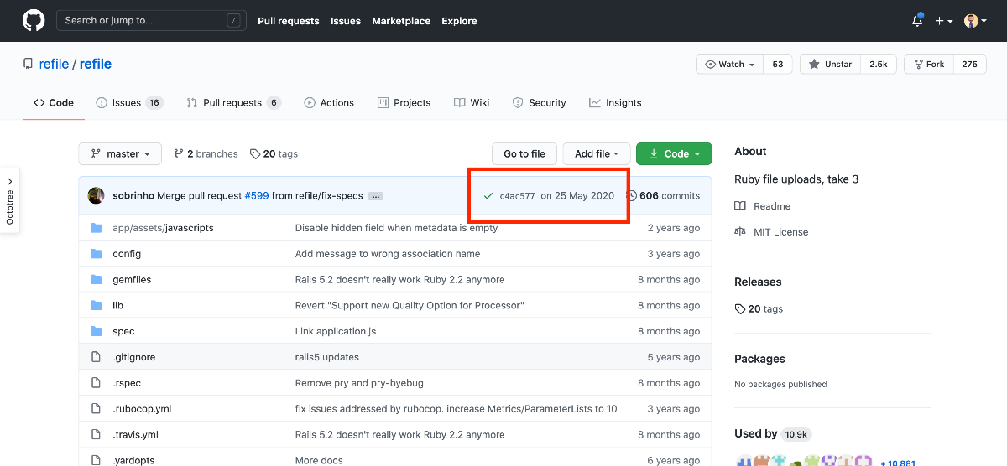Open the Watch notifications dropdown
1007x466 pixels.
click(730, 65)
